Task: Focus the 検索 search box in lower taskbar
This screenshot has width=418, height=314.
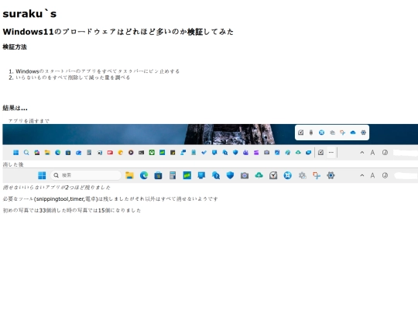Action: tap(86, 175)
